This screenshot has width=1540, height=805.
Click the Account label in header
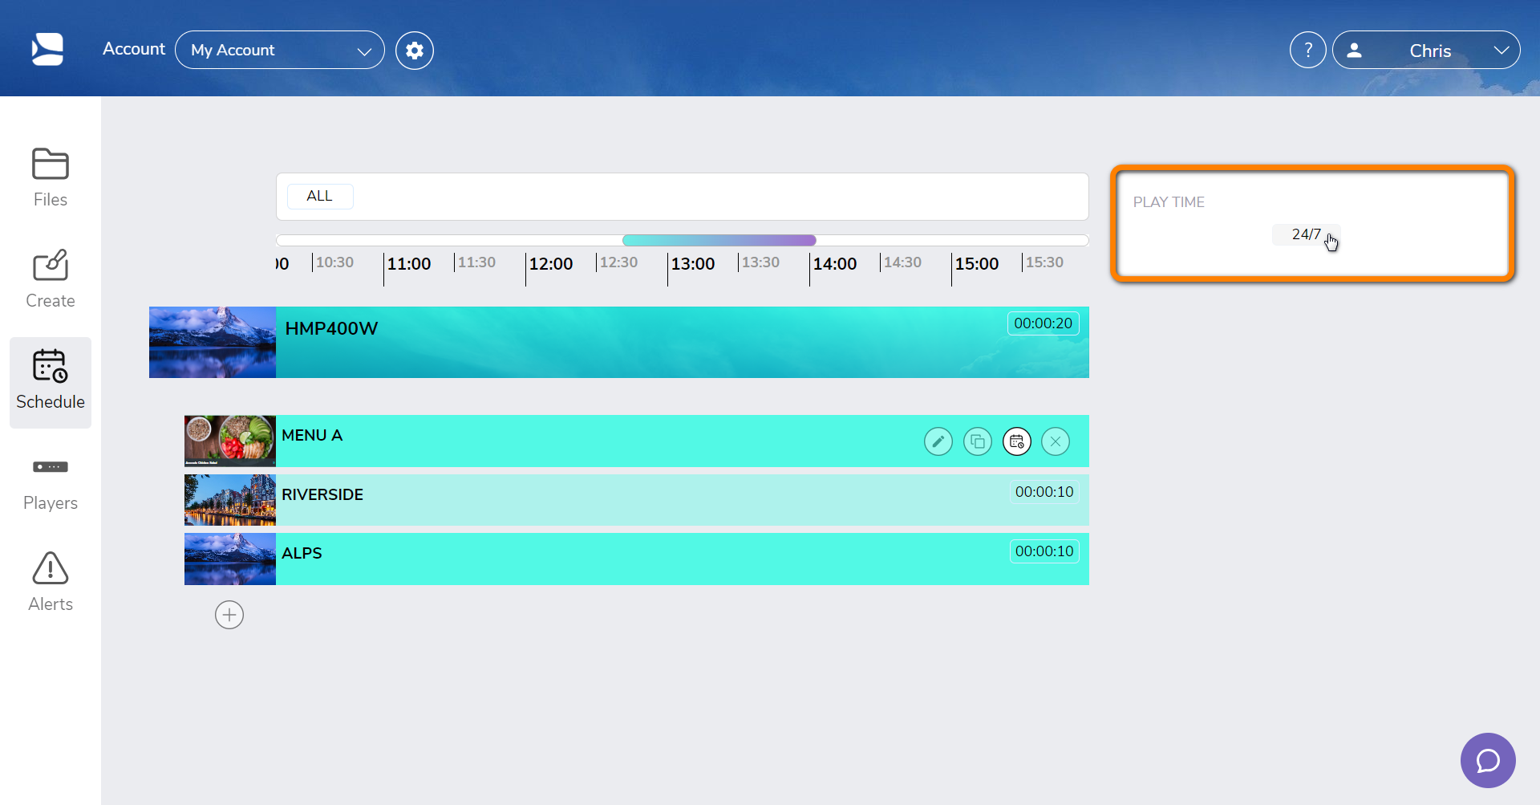[134, 49]
